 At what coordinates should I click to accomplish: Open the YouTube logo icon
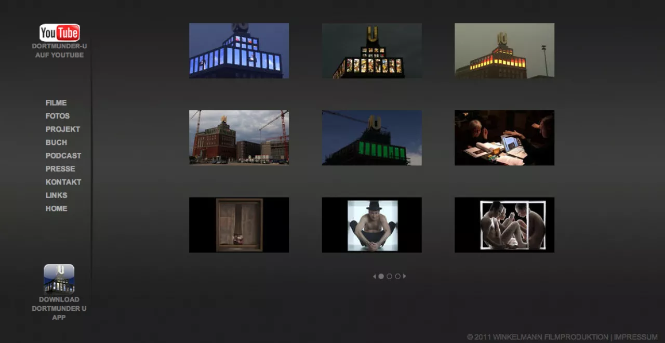pyautogui.click(x=59, y=33)
